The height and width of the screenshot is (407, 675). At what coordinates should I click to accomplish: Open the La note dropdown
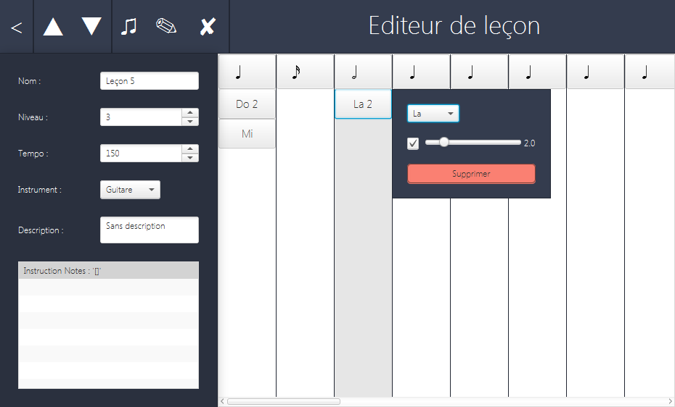(433, 114)
